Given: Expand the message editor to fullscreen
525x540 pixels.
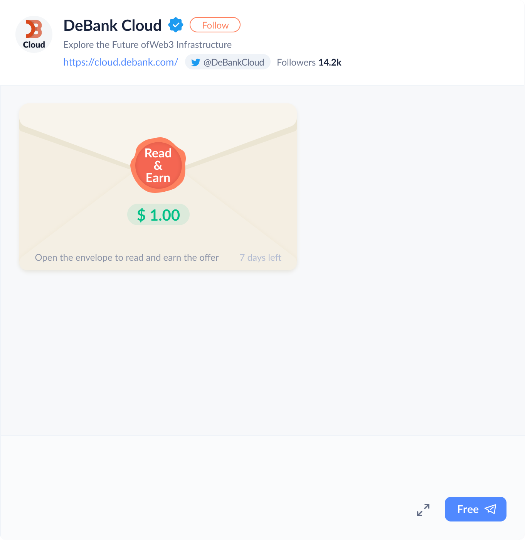Looking at the screenshot, I should coord(423,510).
